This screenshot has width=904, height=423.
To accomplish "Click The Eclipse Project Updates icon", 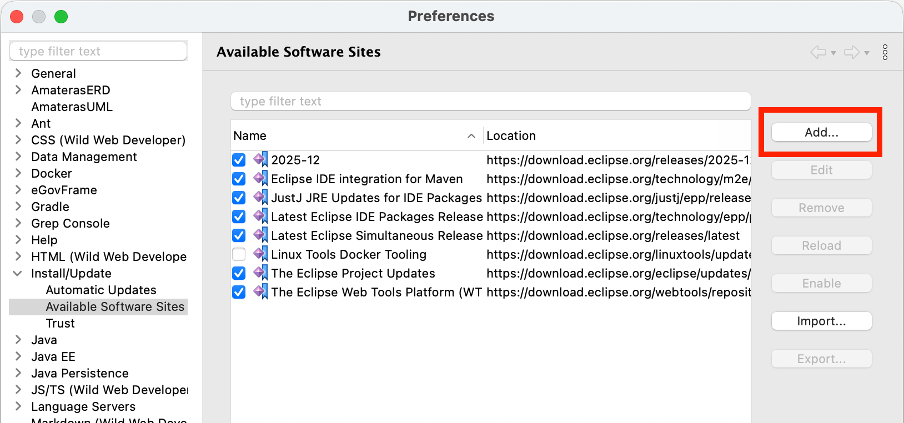I will (260, 273).
